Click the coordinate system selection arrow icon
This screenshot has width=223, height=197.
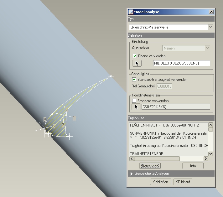coord(136,107)
